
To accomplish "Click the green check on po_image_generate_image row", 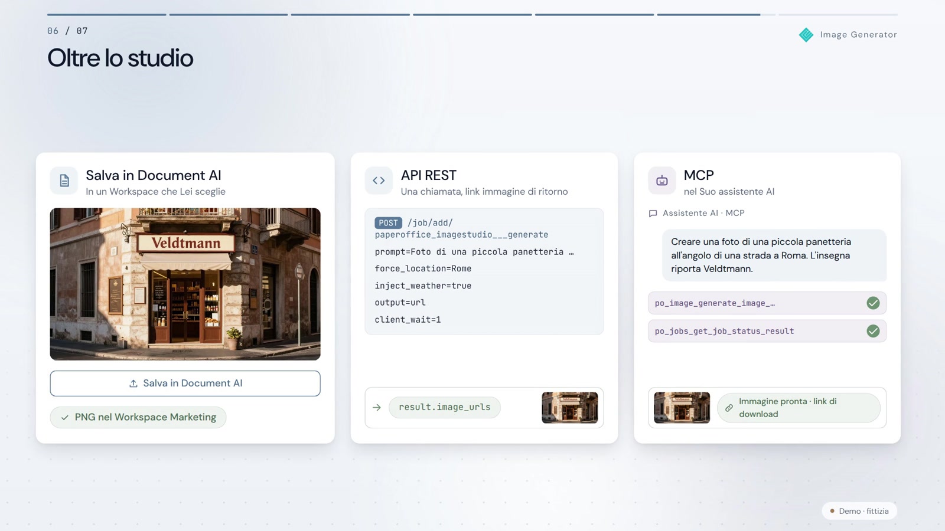I will (x=873, y=303).
